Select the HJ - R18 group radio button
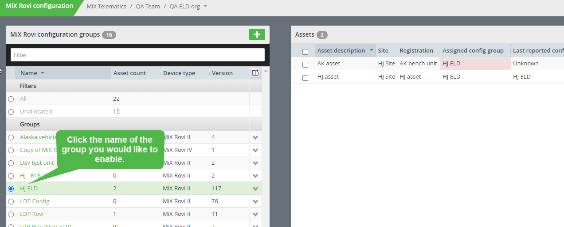Viewport: 564px width, 227px height. (11, 176)
